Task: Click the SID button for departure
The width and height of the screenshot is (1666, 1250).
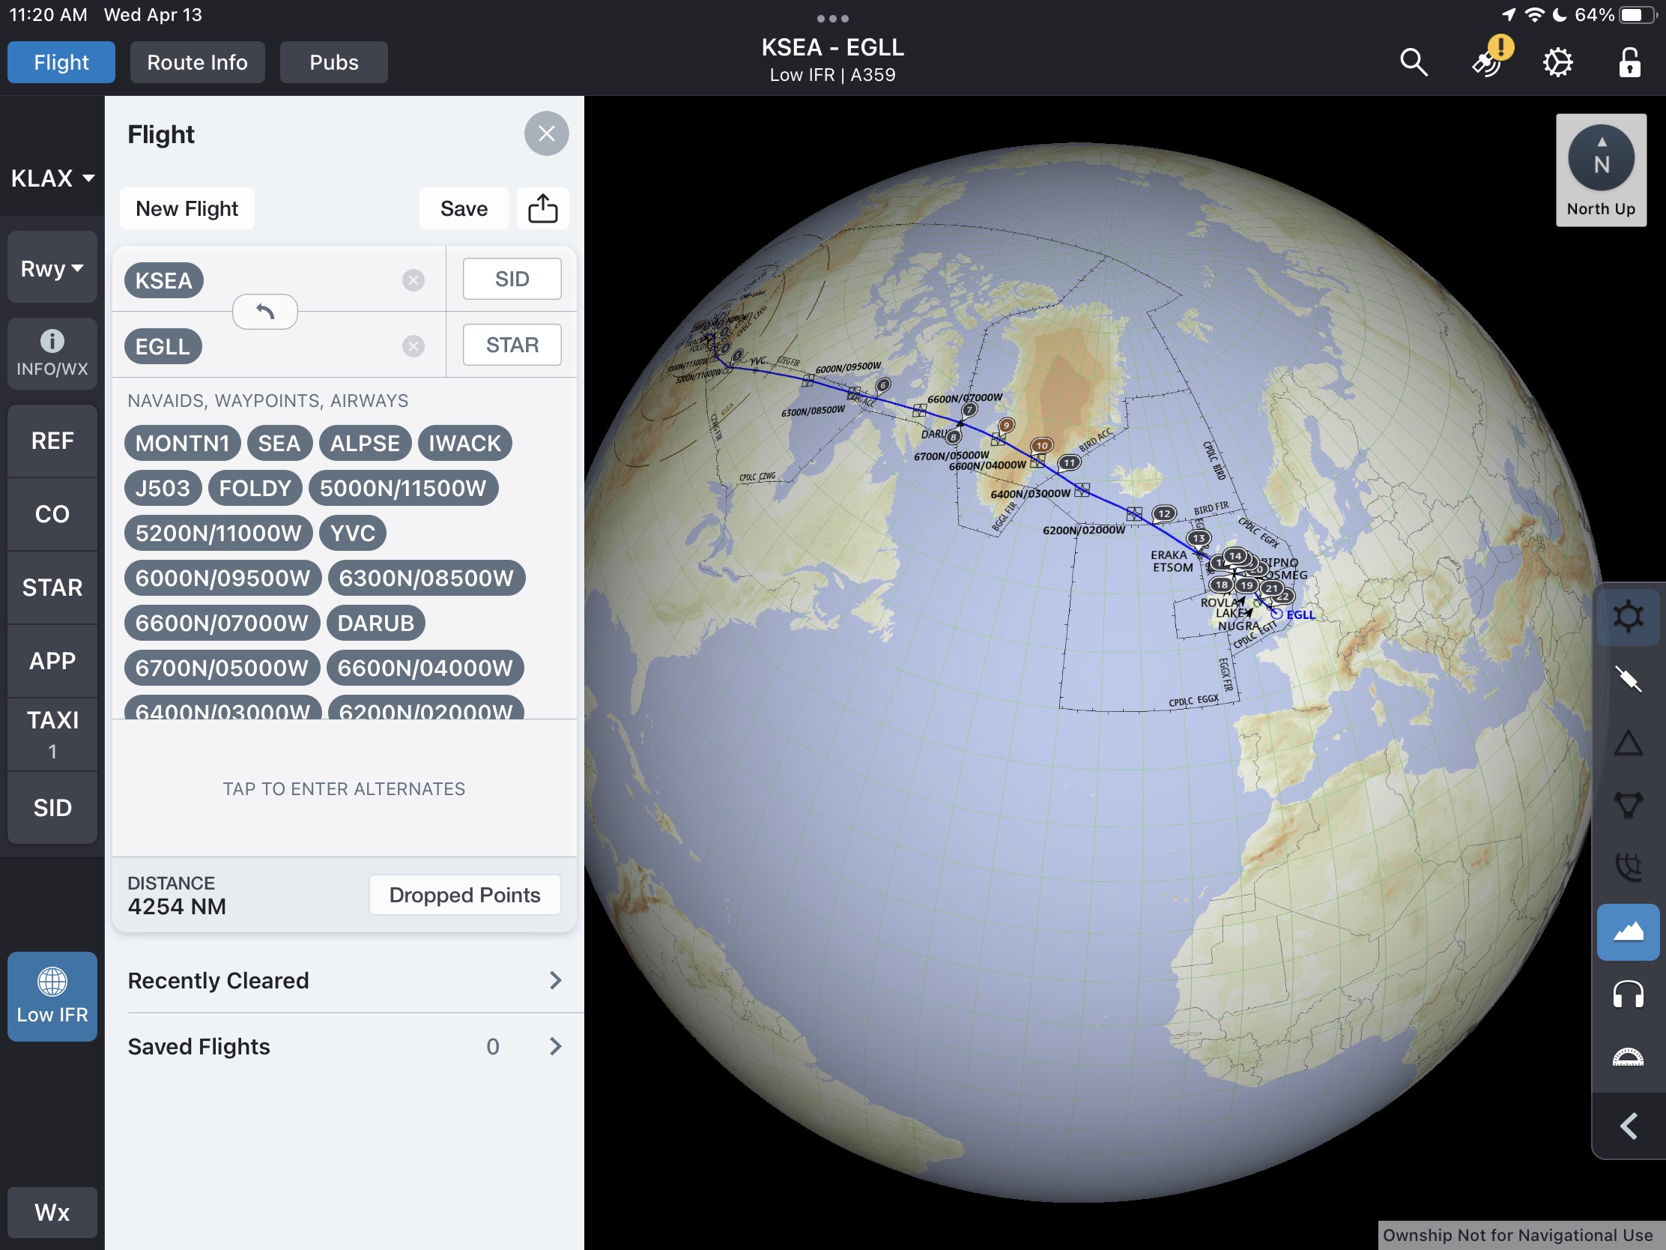Action: 510,277
